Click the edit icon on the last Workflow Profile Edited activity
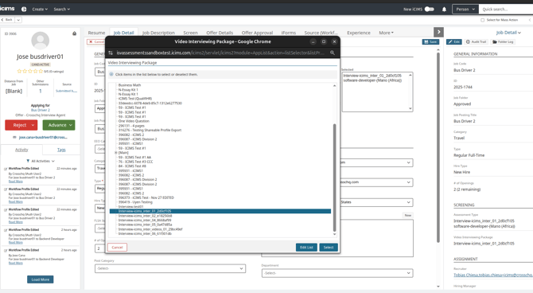Viewport: 533px width, 293px height. (6, 251)
